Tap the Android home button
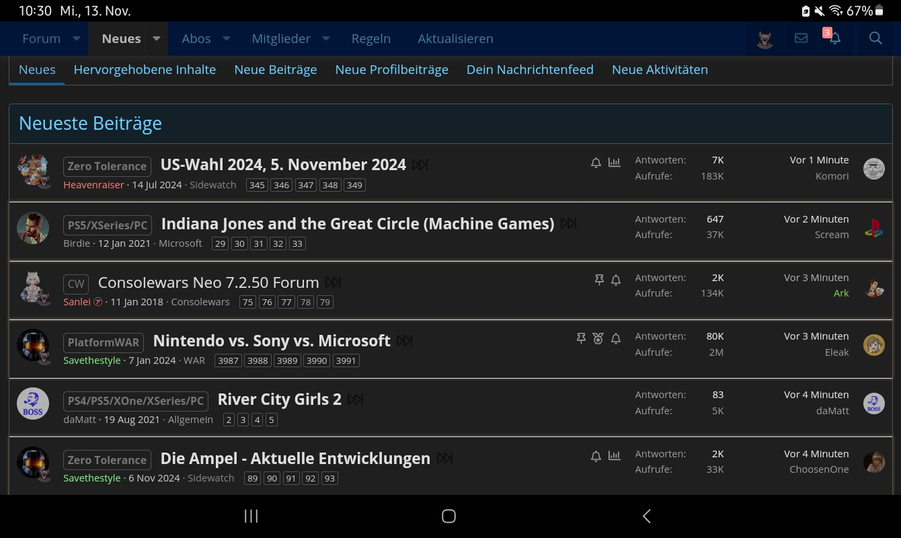Viewport: 901px width, 538px height. tap(448, 516)
